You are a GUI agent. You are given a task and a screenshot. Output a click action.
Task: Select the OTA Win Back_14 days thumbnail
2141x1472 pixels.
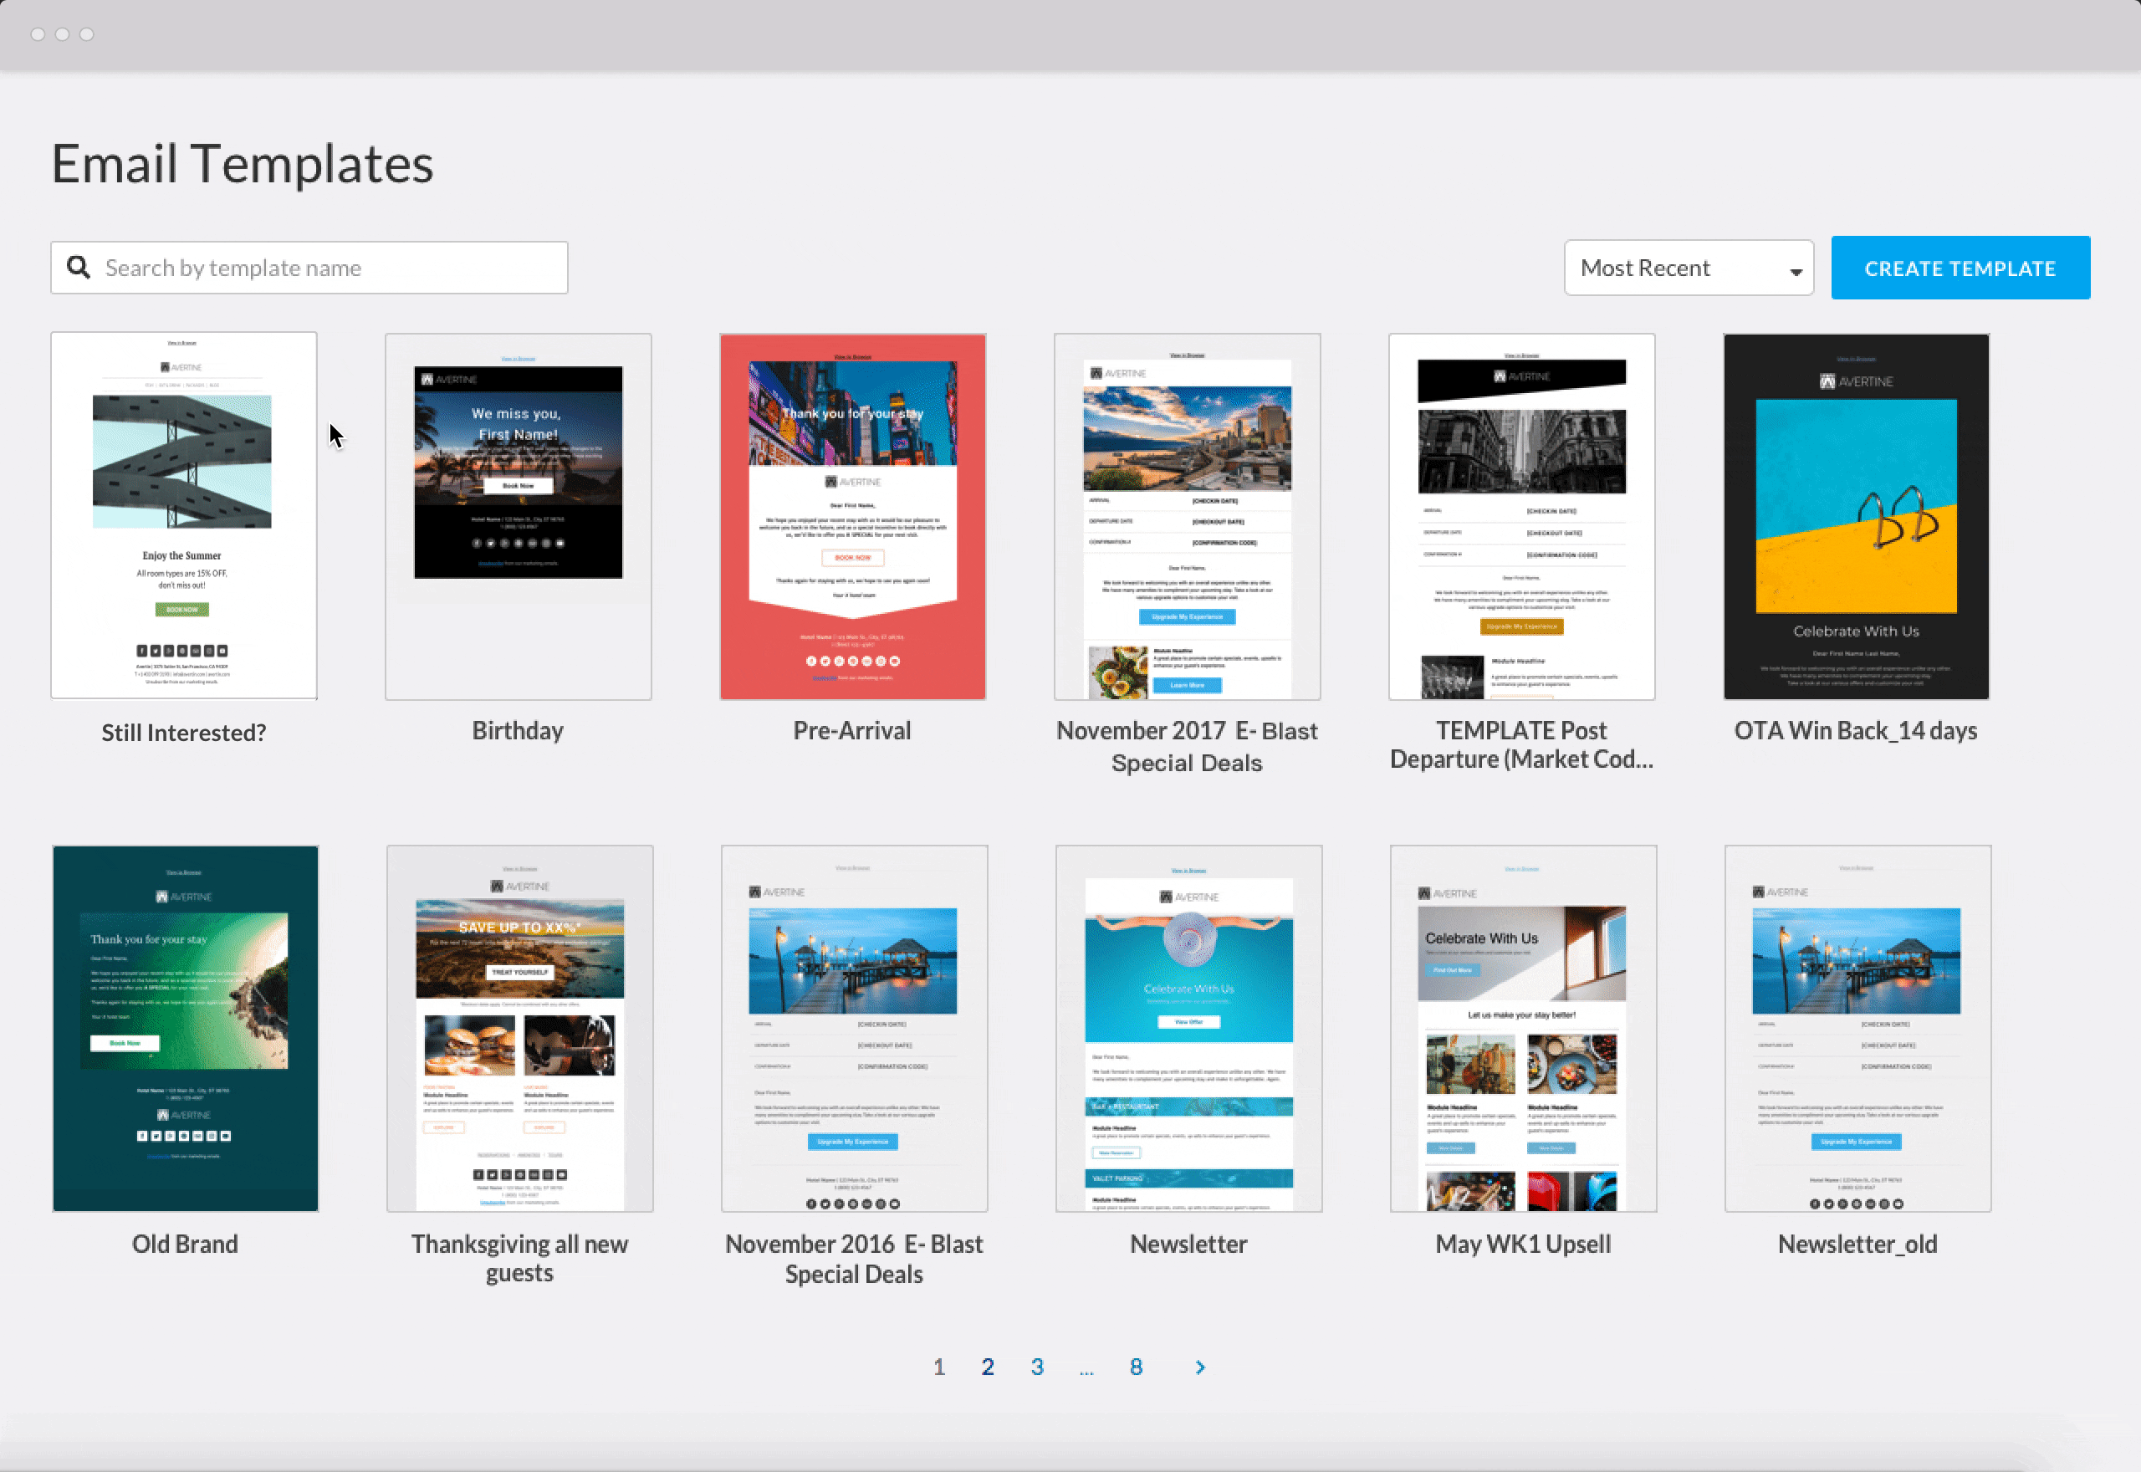[1856, 517]
